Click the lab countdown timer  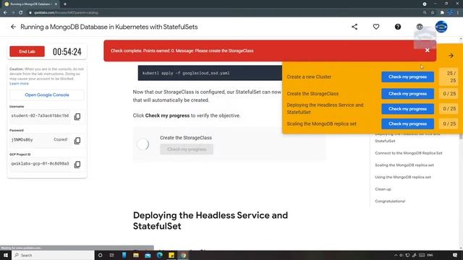tap(67, 51)
